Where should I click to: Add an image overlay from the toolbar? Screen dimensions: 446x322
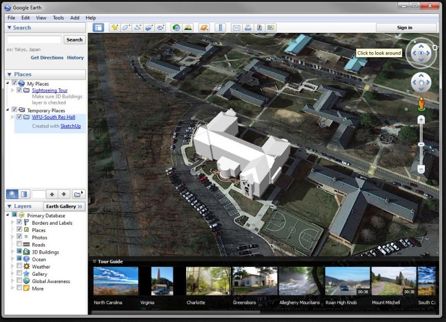(x=149, y=27)
